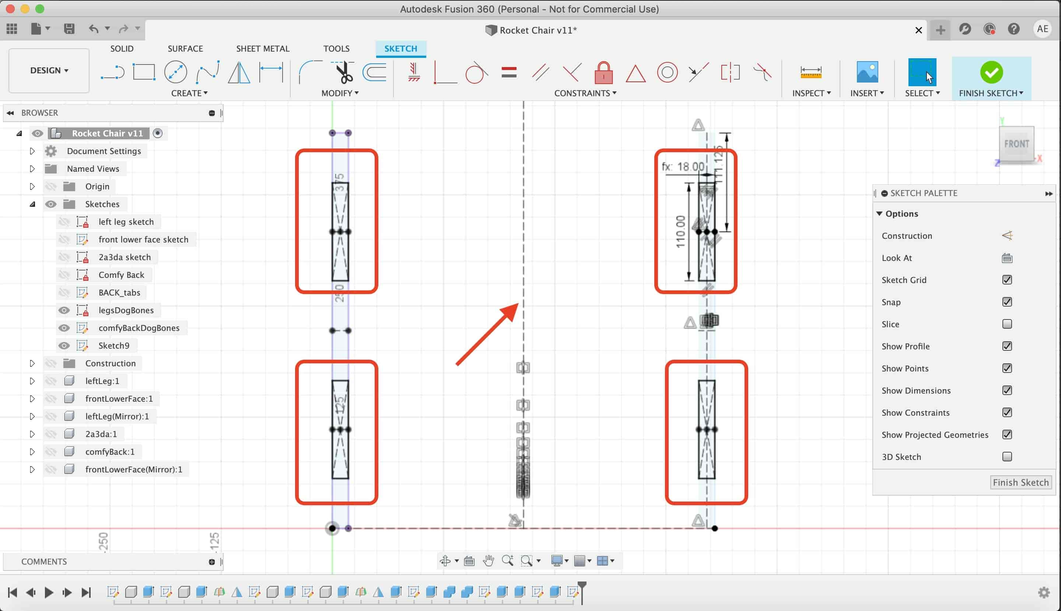Toggle the Show Dimensions checkbox
This screenshot has height=611, width=1061.
[1007, 390]
